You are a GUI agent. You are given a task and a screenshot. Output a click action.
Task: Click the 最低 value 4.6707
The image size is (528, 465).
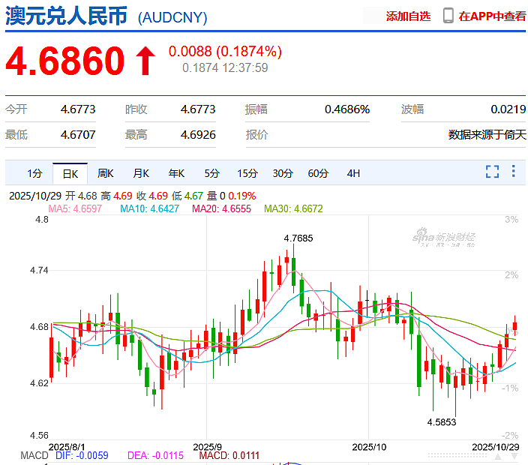(x=78, y=135)
